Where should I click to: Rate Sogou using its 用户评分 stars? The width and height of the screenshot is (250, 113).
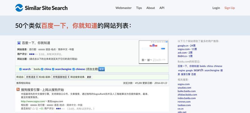click(60, 109)
